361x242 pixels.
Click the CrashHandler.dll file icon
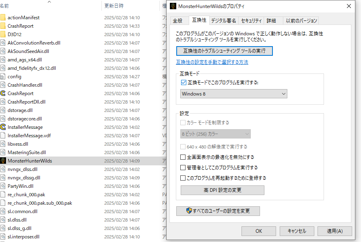click(x=3, y=85)
